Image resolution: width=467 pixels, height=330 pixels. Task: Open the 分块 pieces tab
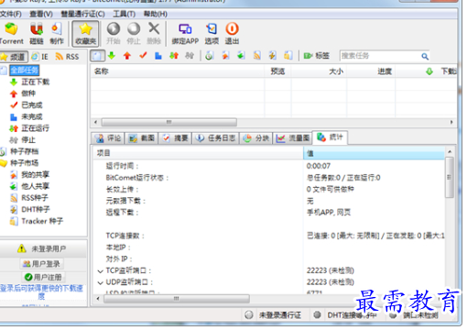tap(256, 138)
